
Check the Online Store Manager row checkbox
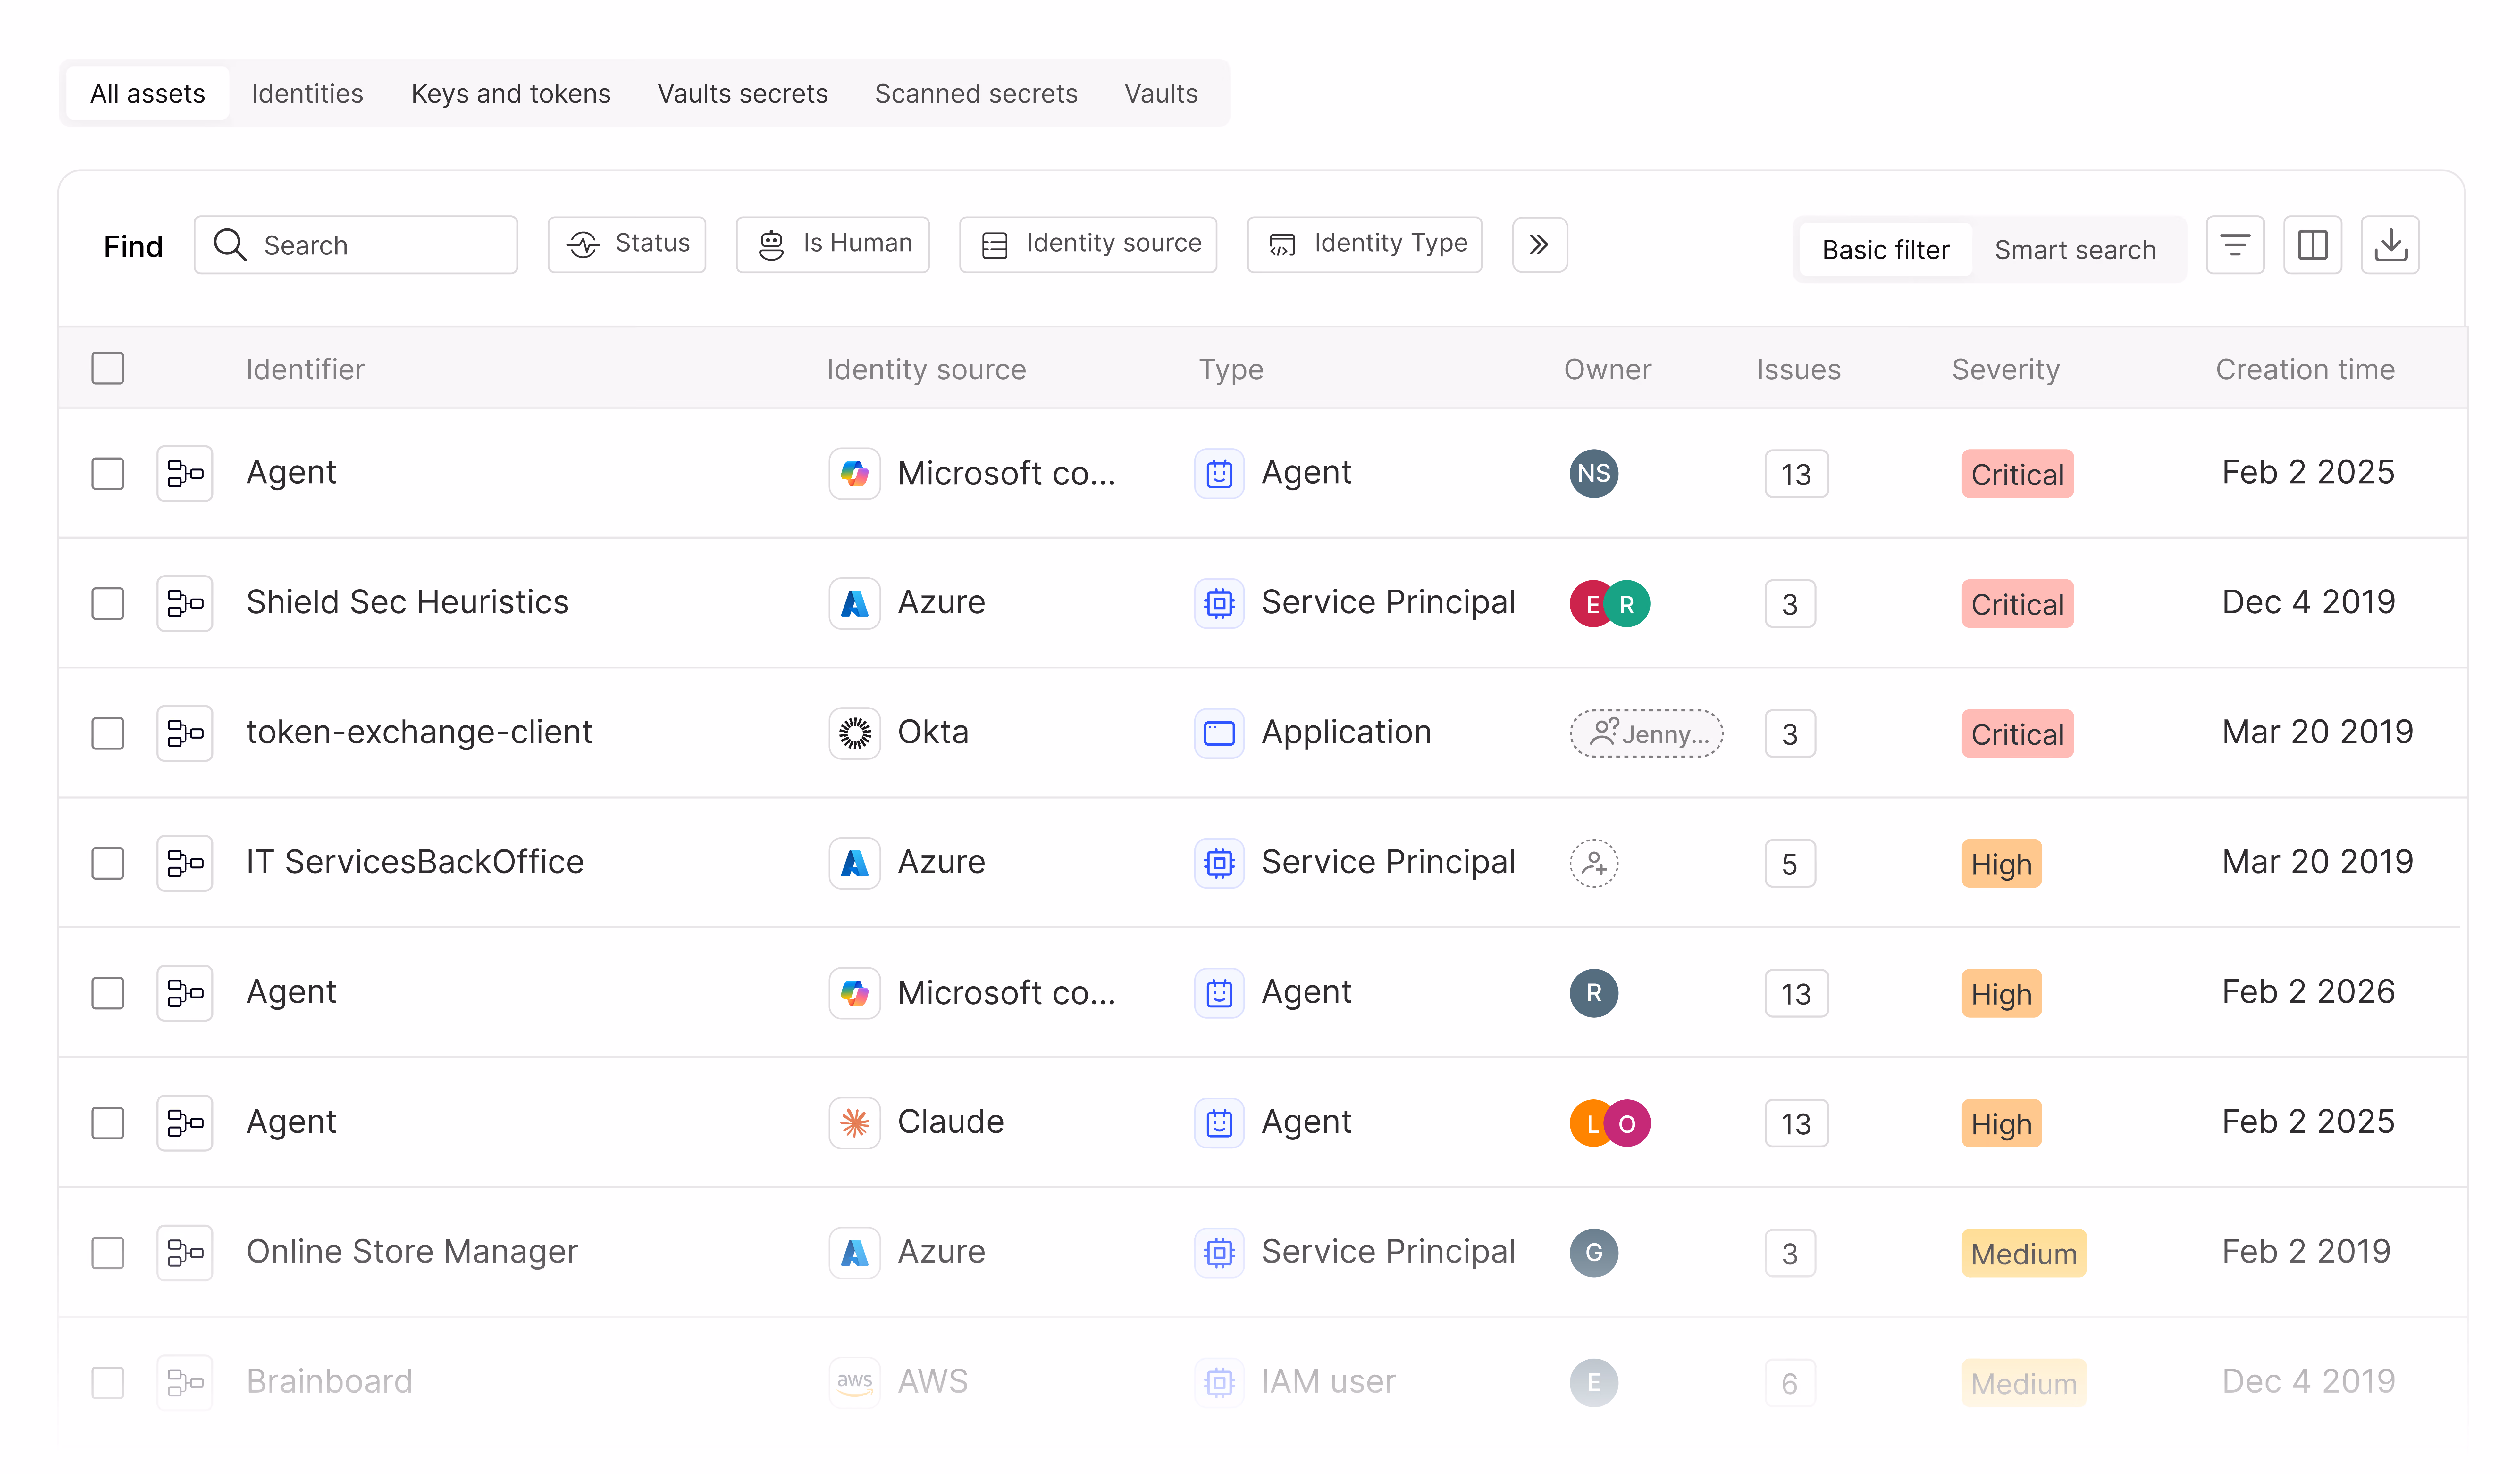pyautogui.click(x=108, y=1253)
